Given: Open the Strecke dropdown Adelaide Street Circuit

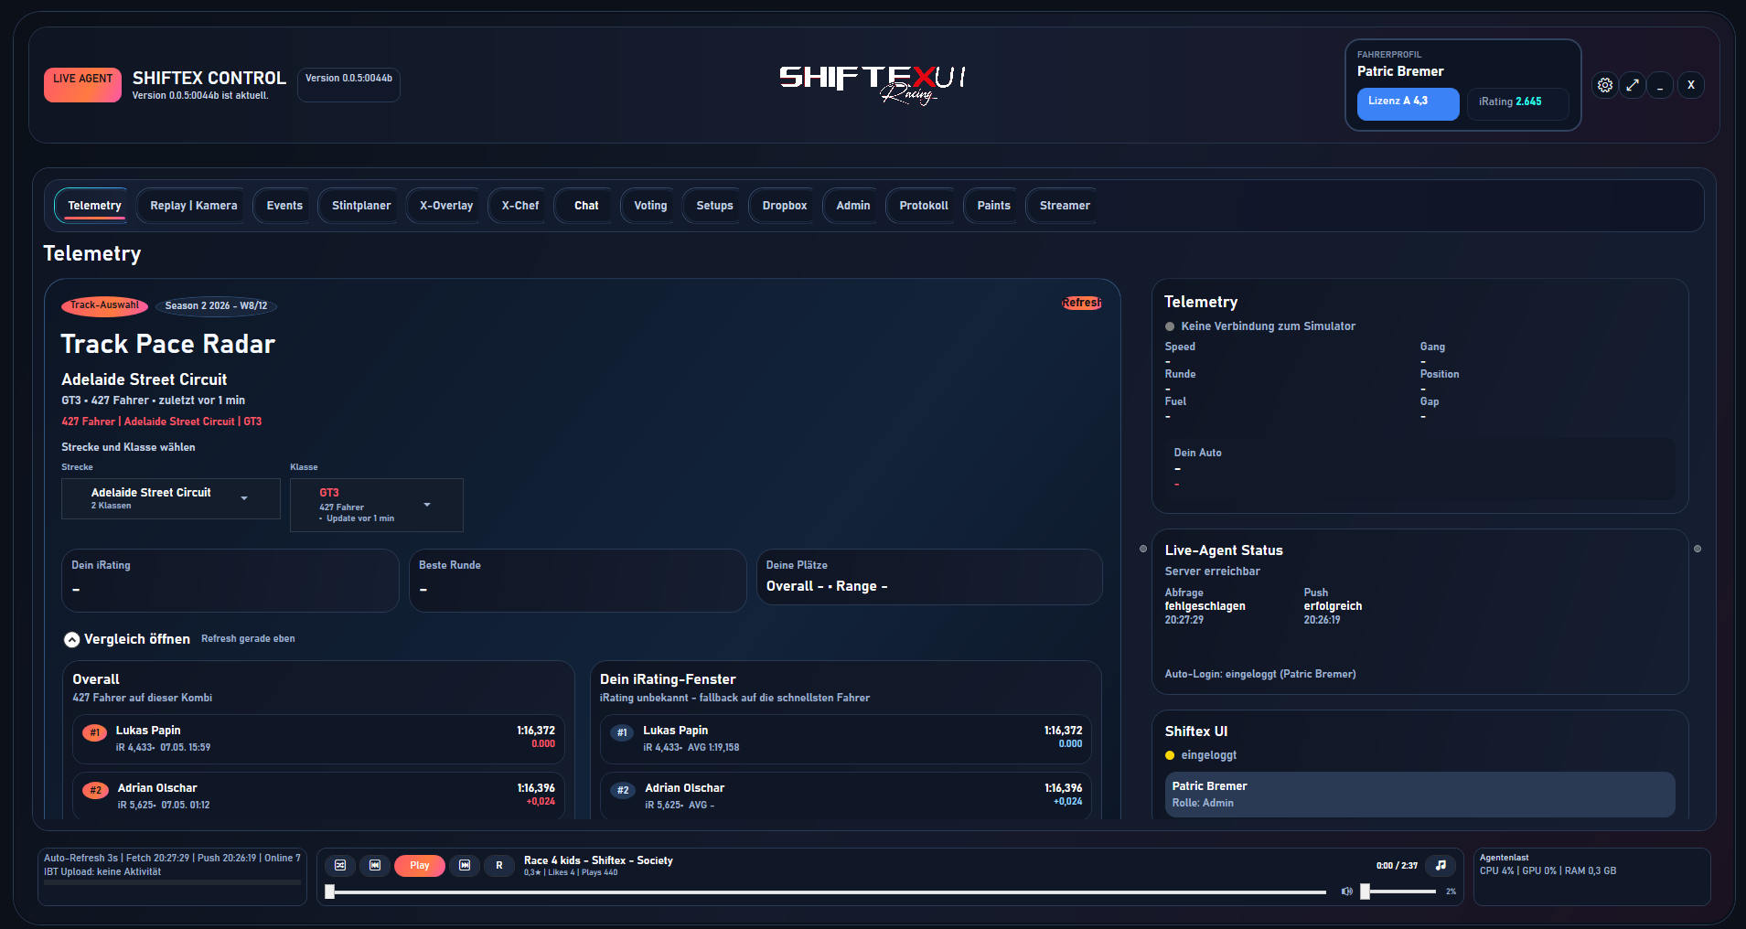Looking at the screenshot, I should coord(171,498).
